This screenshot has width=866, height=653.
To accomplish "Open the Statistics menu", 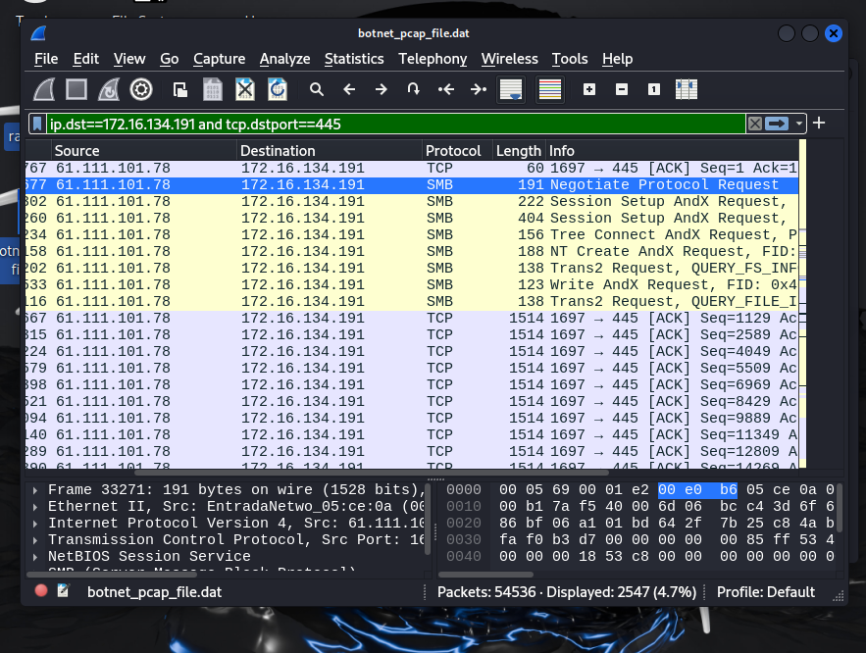I will [354, 59].
